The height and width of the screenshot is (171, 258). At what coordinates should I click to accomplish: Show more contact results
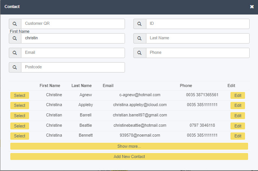pyautogui.click(x=129, y=146)
